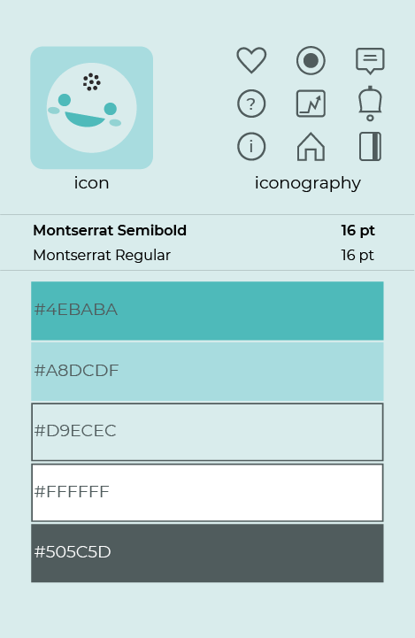Click the heart favorite icon
This screenshot has height=638, width=415.
(x=251, y=60)
